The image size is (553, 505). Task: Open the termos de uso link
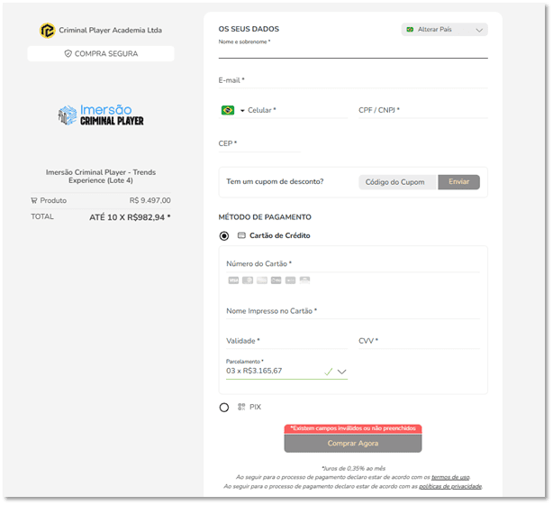click(450, 477)
